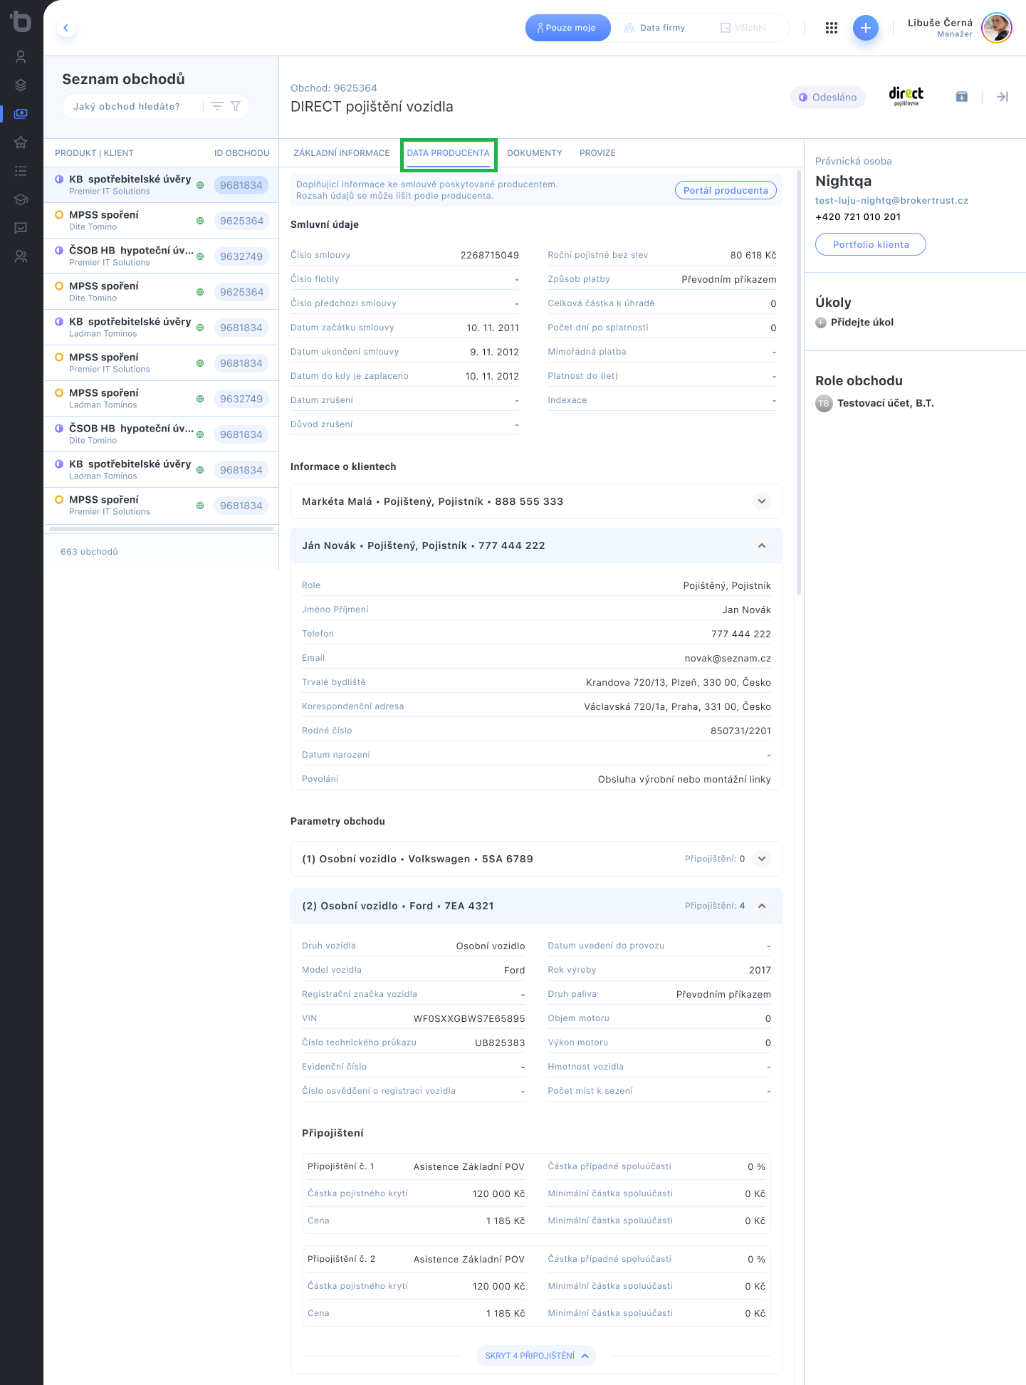1026x1385 pixels.
Task: Switch to Všichni view
Action: coord(743,28)
